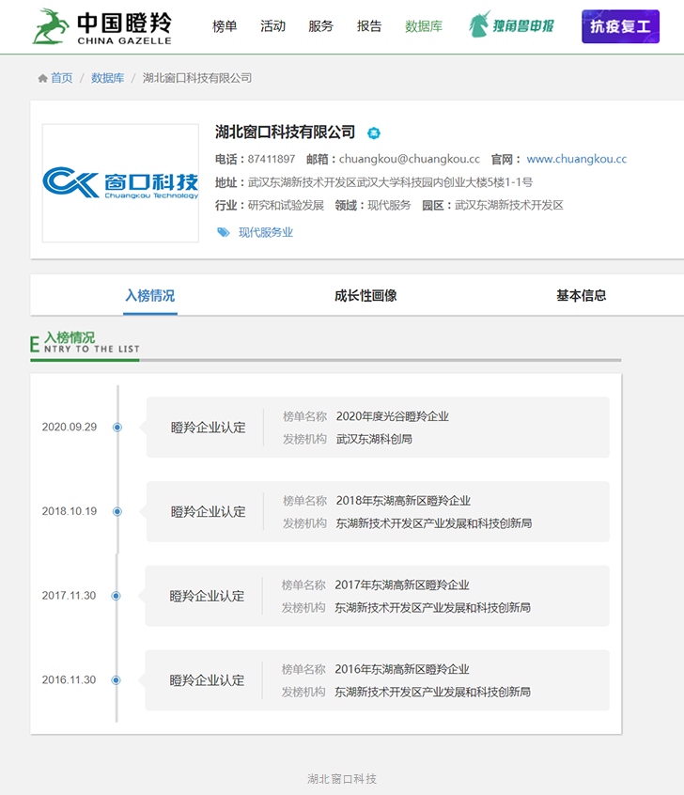The width and height of the screenshot is (684, 795).
Task: Click field value 现代服务
Action: coord(389,206)
